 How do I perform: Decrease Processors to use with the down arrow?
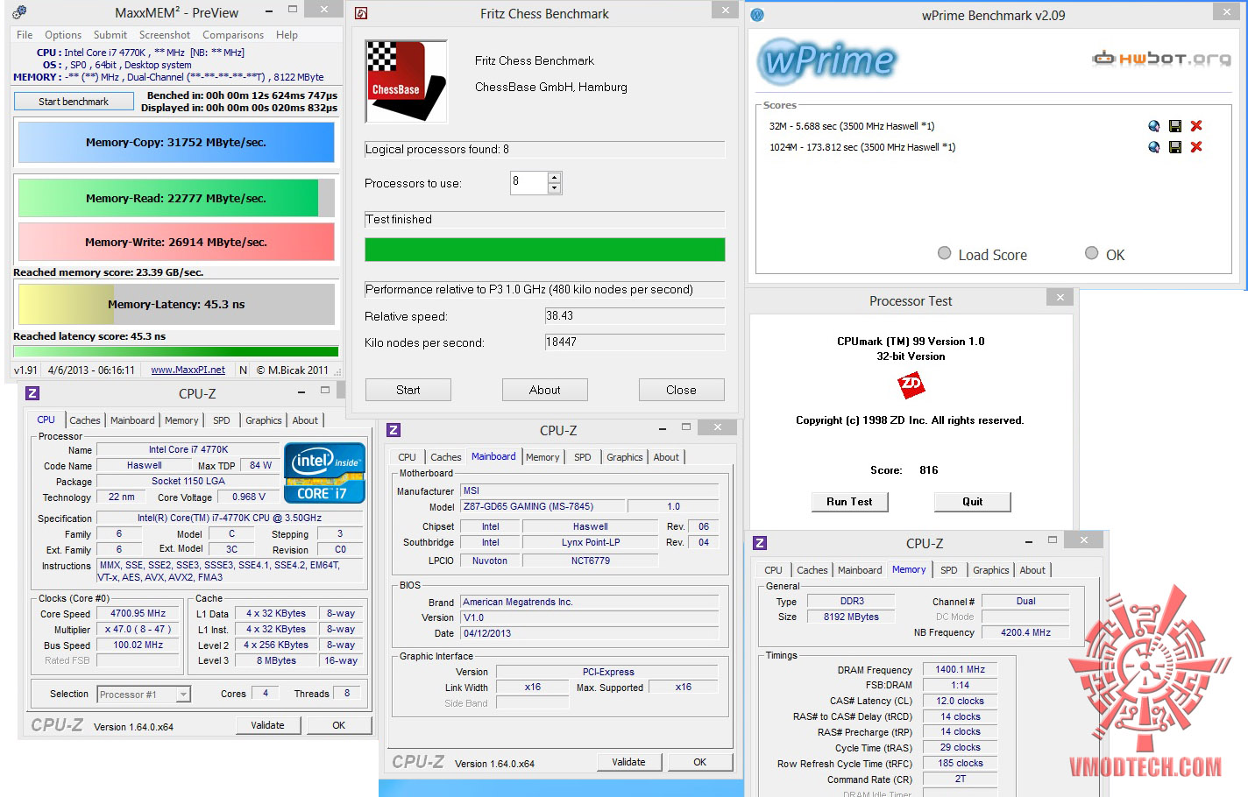click(x=554, y=188)
